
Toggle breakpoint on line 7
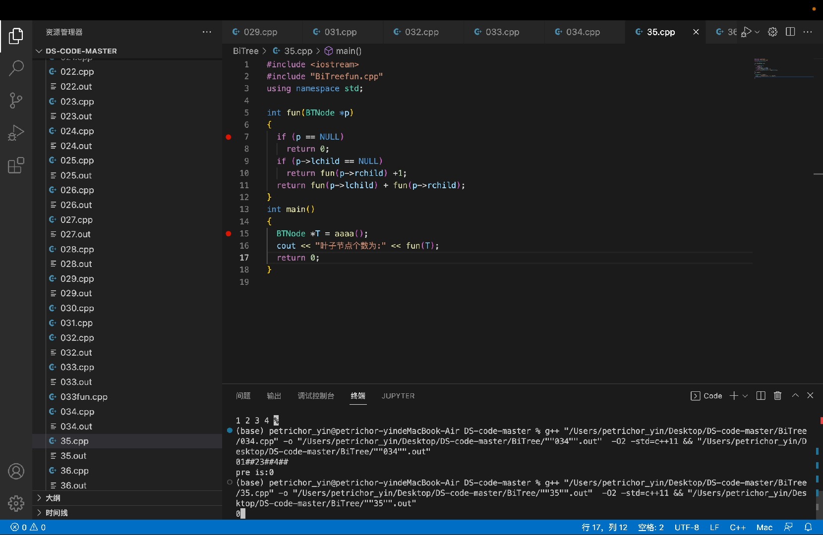229,137
